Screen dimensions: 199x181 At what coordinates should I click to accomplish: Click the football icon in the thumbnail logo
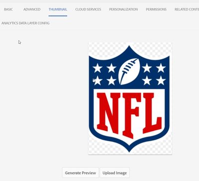(x=129, y=71)
